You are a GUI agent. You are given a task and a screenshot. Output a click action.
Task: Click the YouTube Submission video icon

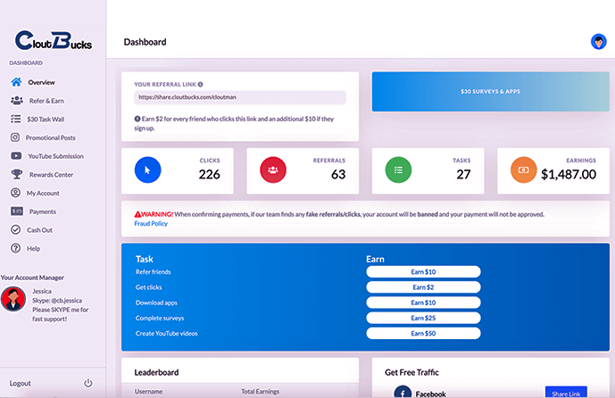[x=16, y=155]
